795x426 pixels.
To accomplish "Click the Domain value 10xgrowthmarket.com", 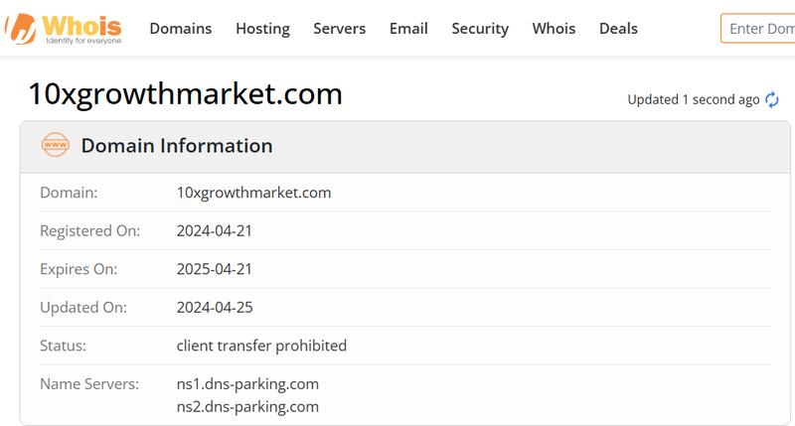I will (253, 193).
